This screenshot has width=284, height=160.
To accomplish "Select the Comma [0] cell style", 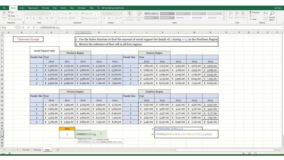I will coord(199,18).
